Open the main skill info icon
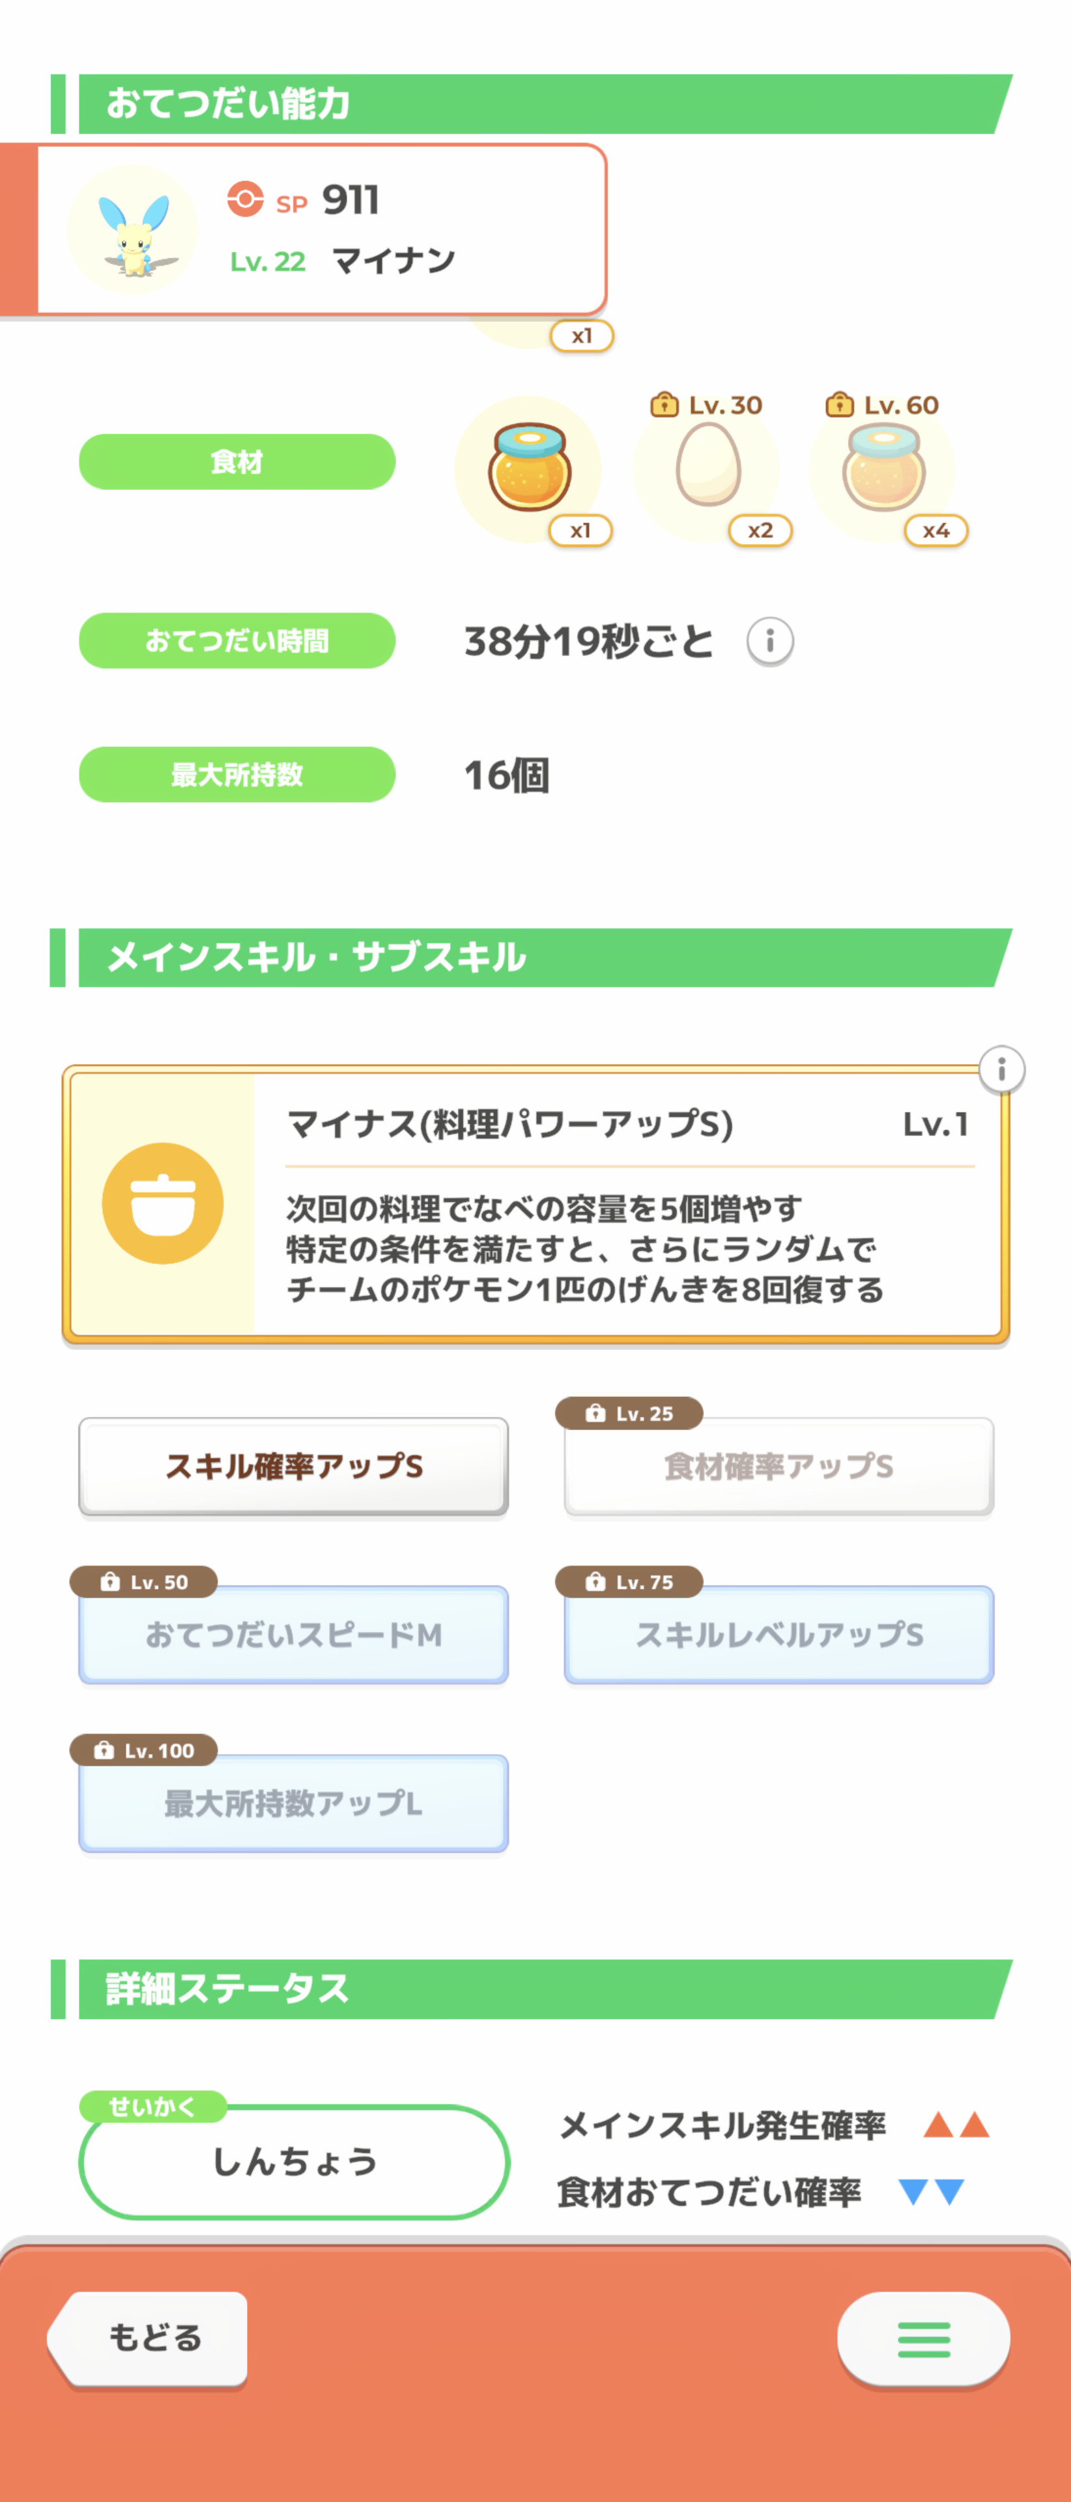This screenshot has height=2502, width=1071. tap(1001, 1069)
